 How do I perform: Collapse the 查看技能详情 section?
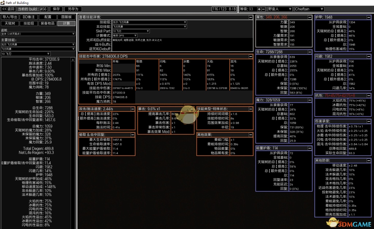tap(251, 17)
